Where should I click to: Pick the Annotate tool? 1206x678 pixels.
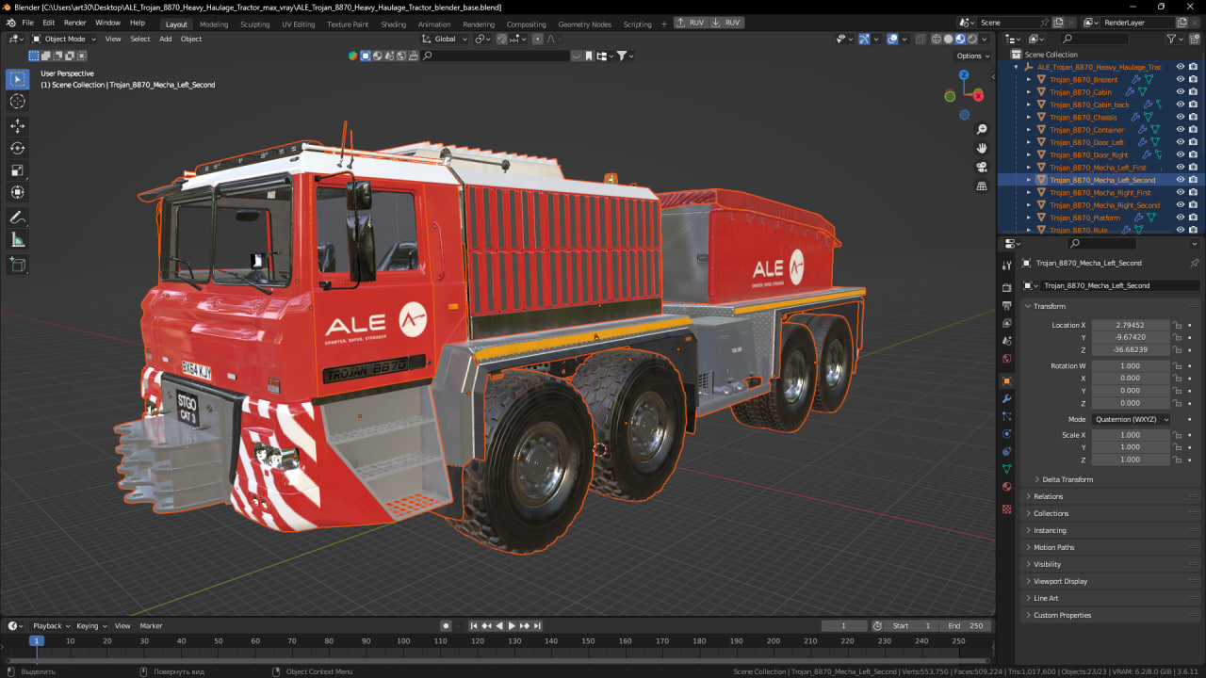tap(17, 218)
